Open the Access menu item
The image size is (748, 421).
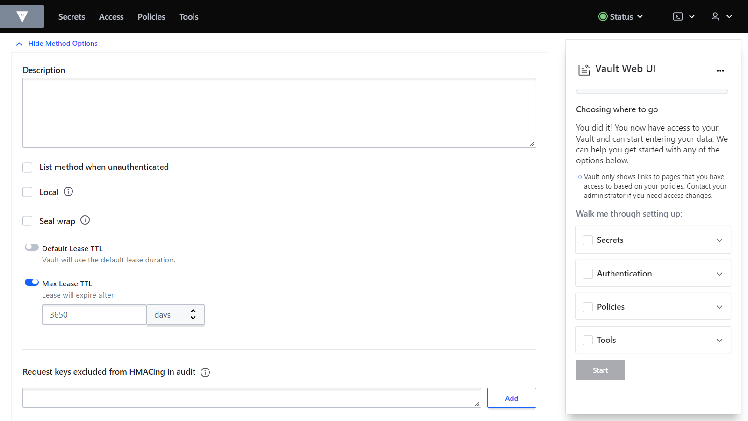click(x=111, y=16)
